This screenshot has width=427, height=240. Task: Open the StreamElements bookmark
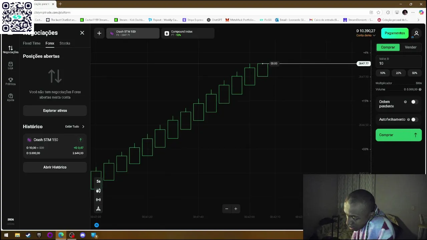[358, 20]
